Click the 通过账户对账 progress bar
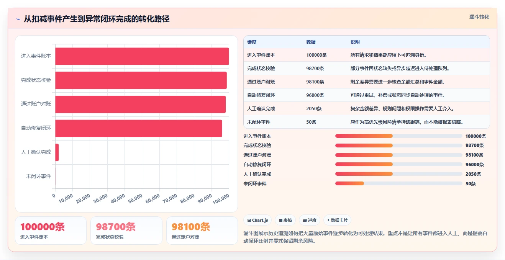This screenshot has width=505, height=260. pyautogui.click(x=398, y=155)
